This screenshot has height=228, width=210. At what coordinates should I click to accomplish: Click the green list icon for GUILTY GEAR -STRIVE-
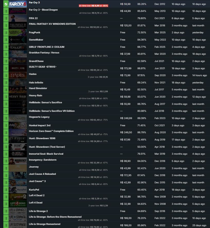pyautogui.click(x=6, y=68)
